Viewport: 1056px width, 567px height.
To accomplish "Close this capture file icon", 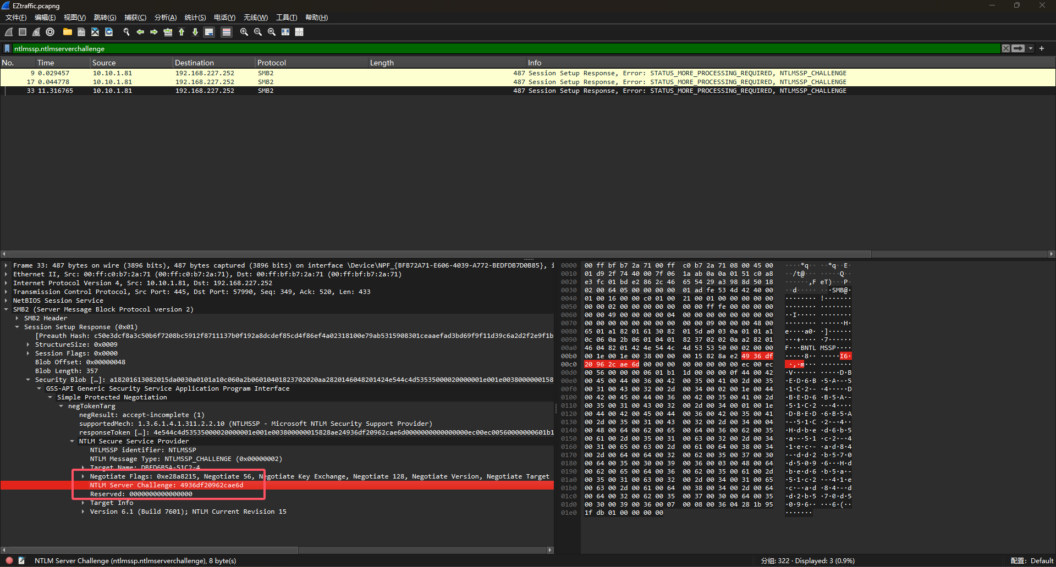I will point(95,32).
